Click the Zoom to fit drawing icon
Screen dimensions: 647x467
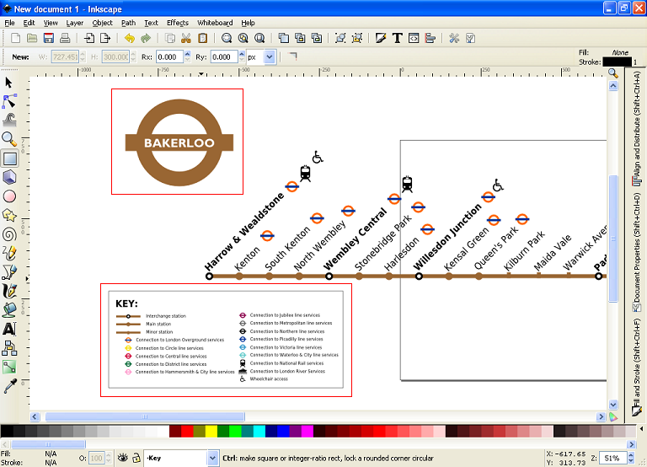click(243, 39)
